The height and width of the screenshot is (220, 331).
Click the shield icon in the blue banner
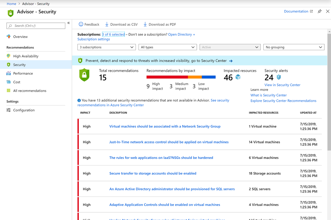click(x=80, y=61)
